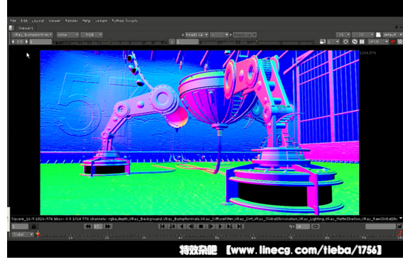Jump to the first frame

click(162, 226)
